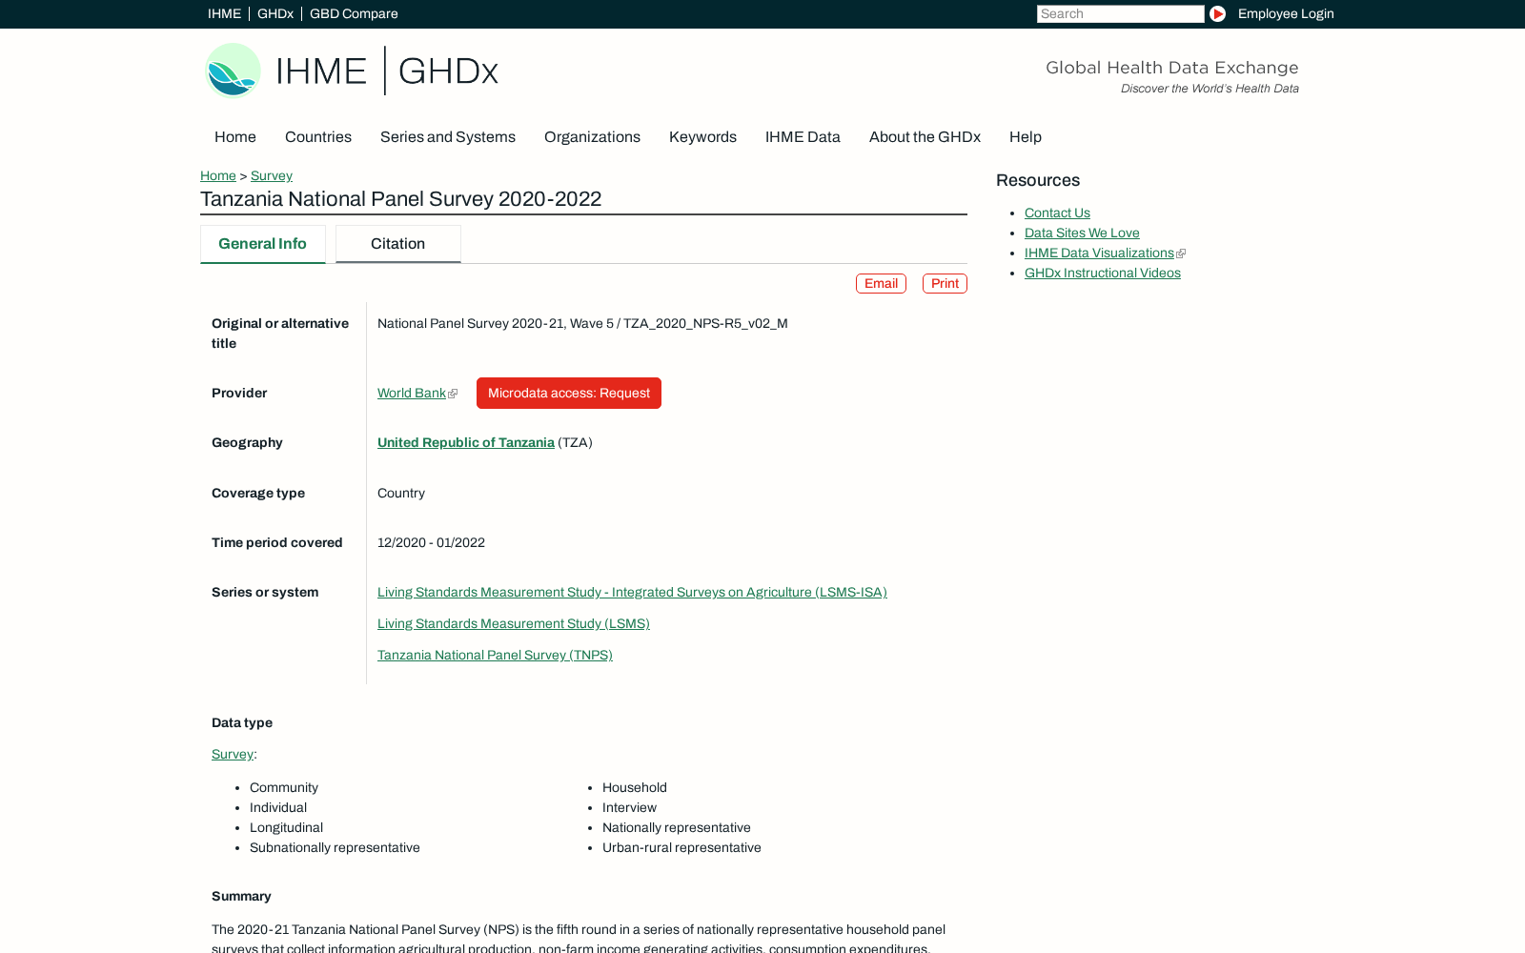Screen dimensions: 1525x953
Task: Open the Keywords menu item
Action: click(x=702, y=137)
